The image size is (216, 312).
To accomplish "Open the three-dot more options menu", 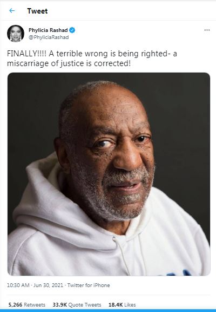I will coord(207,30).
